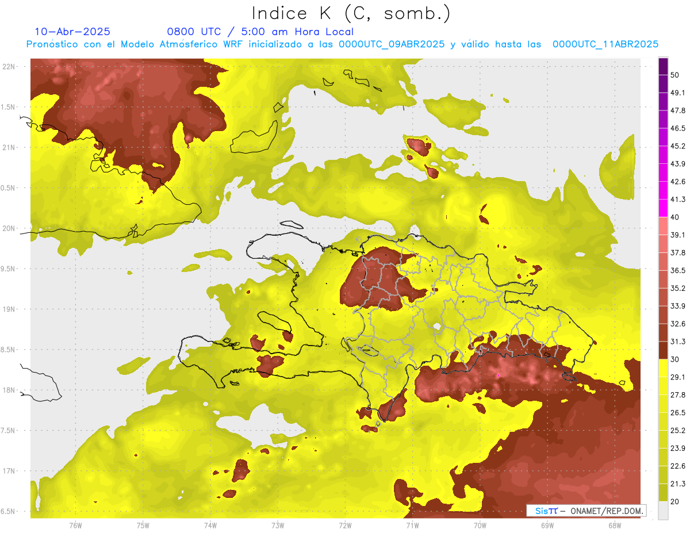690x533 pixels.
Task: Click the '26.5' value on the color scale
Action: point(678,413)
